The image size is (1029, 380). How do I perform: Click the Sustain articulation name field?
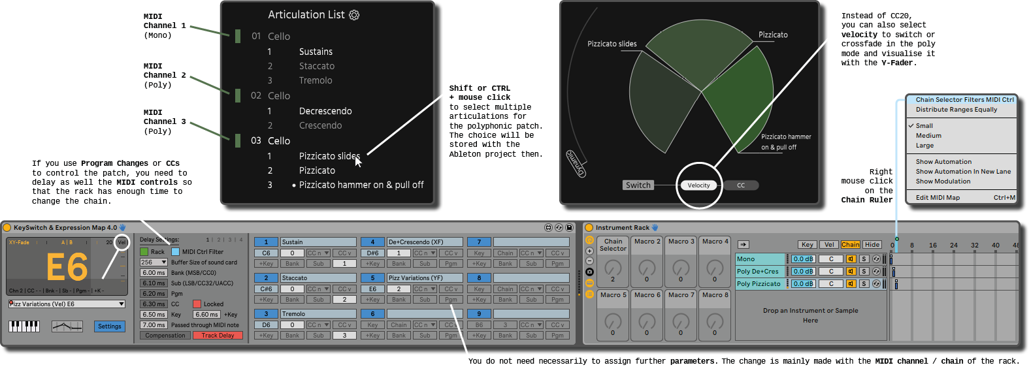(318, 242)
